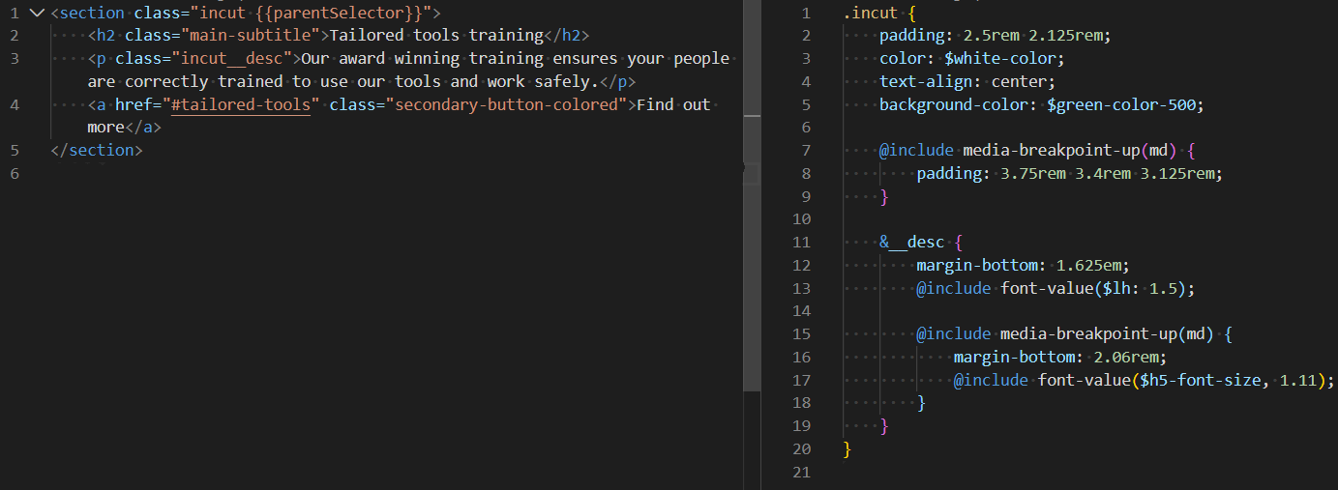Click the HTML pane vertical scrollbar thumb
Viewport: 1338px width, 490px height.
[x=752, y=195]
